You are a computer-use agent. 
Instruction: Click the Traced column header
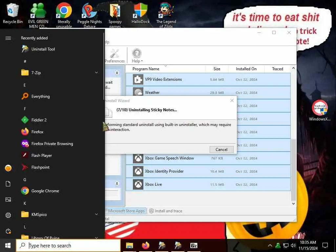point(278,69)
